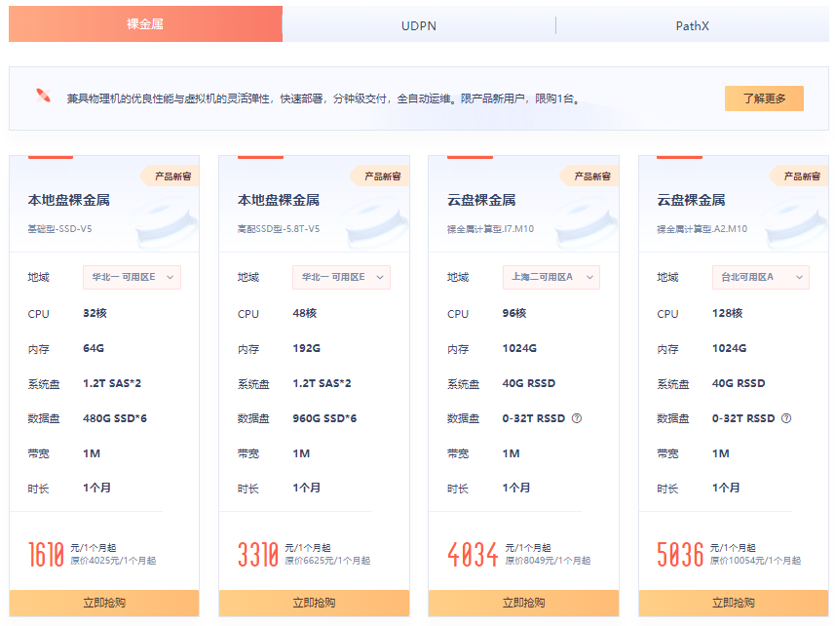
Task: Click the 1610 price figure
Action: tap(46, 555)
